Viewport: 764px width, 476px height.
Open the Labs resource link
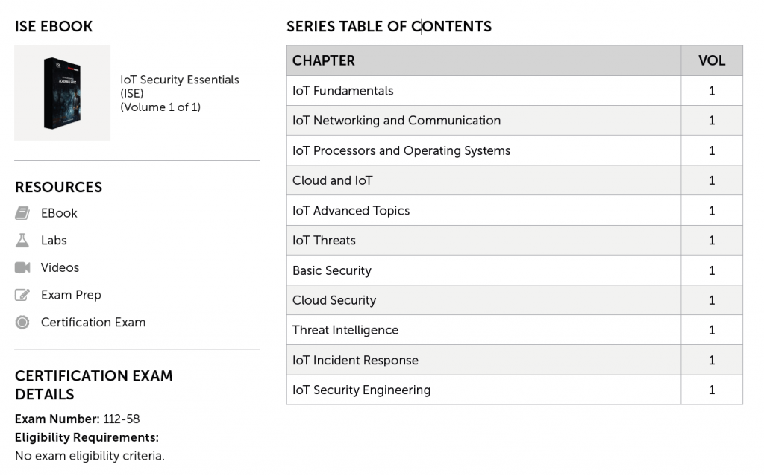tap(54, 241)
